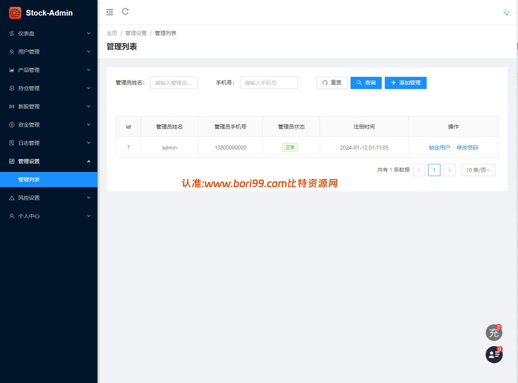This screenshot has height=383, width=518.
Task: Click the sidebar collapse icon in header
Action: tap(110, 12)
